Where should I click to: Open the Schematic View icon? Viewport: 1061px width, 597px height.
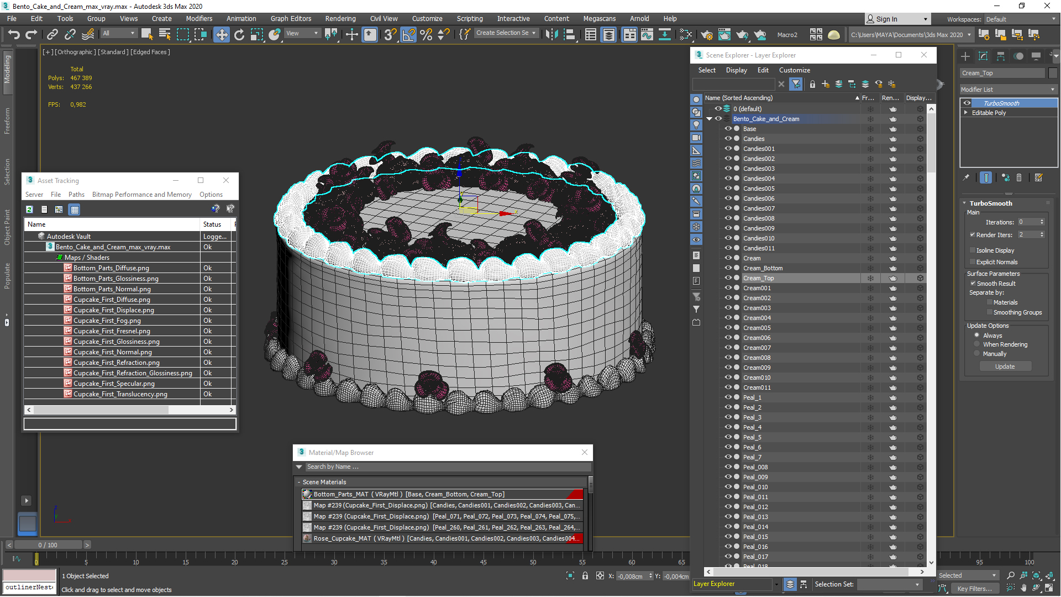click(664, 34)
